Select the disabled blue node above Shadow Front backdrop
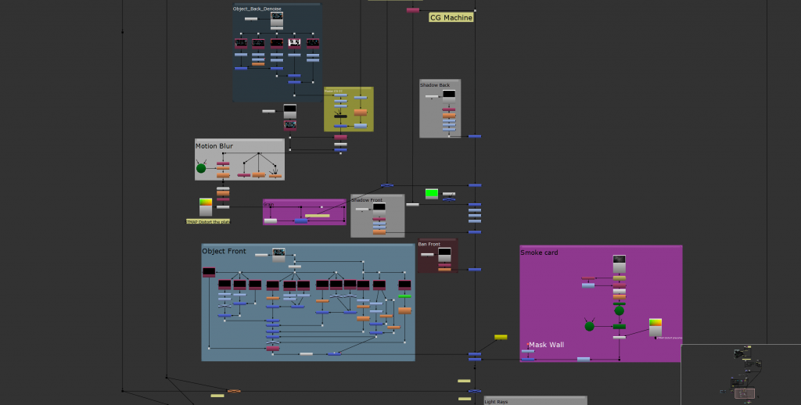 387,185
